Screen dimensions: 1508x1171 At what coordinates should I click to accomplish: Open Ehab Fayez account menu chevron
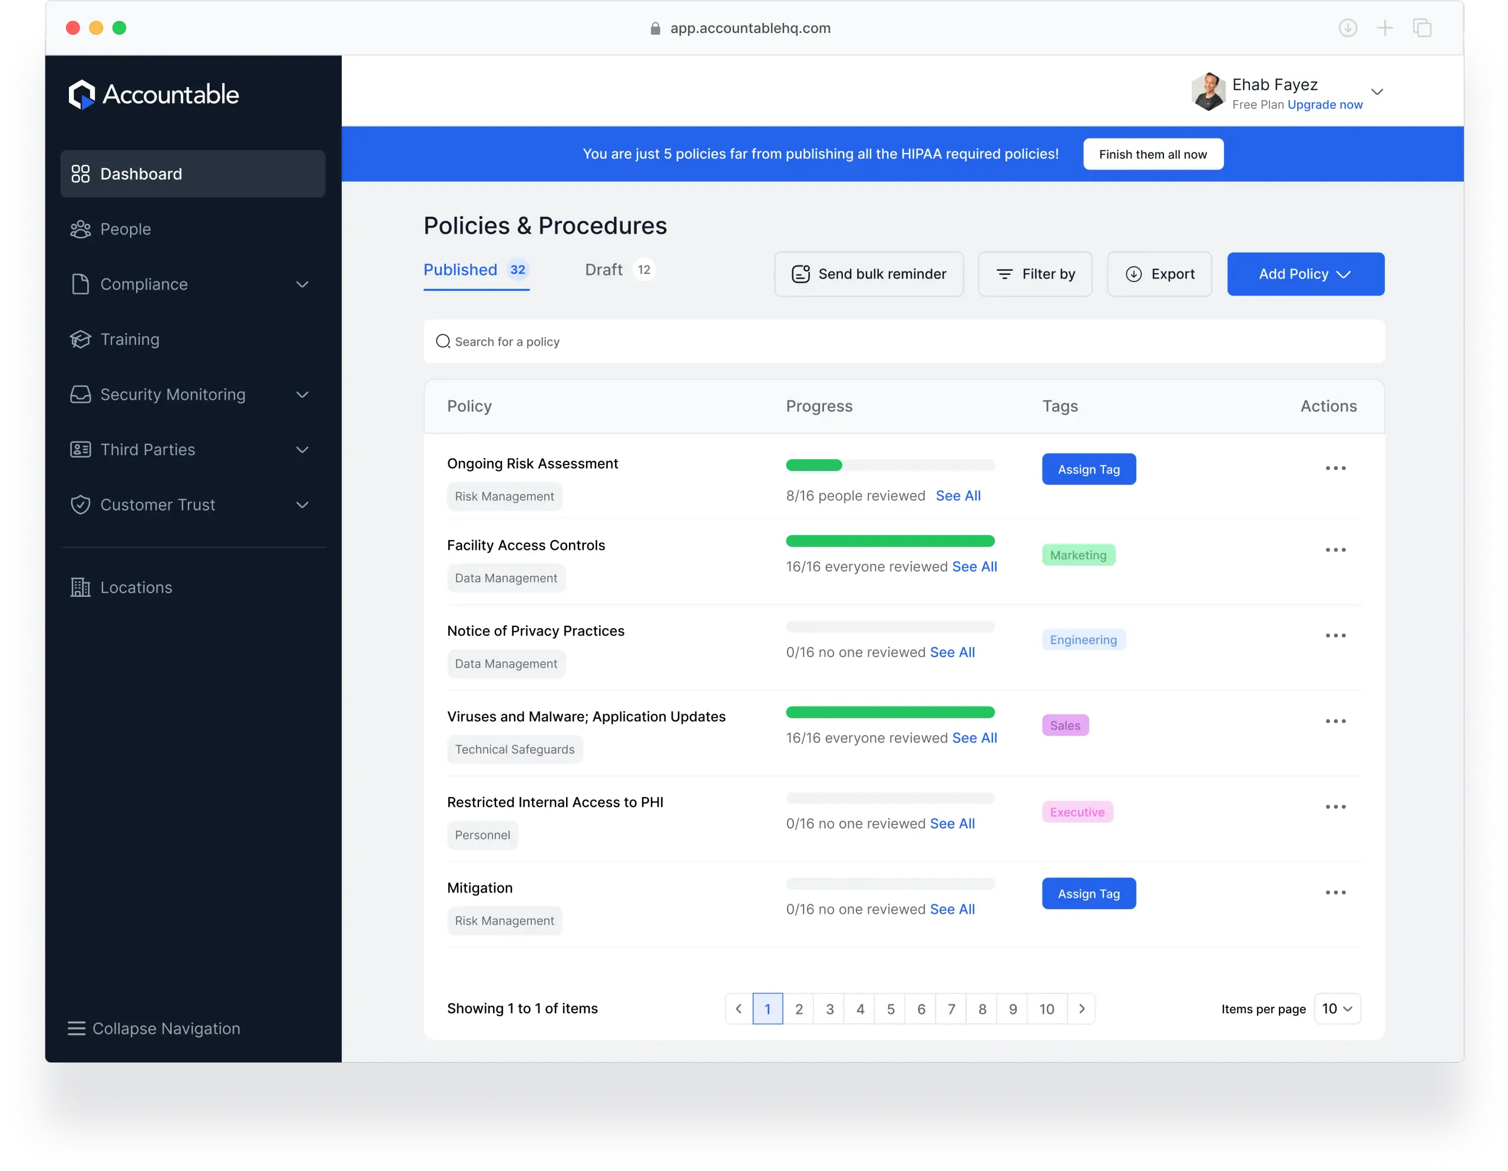click(1377, 92)
